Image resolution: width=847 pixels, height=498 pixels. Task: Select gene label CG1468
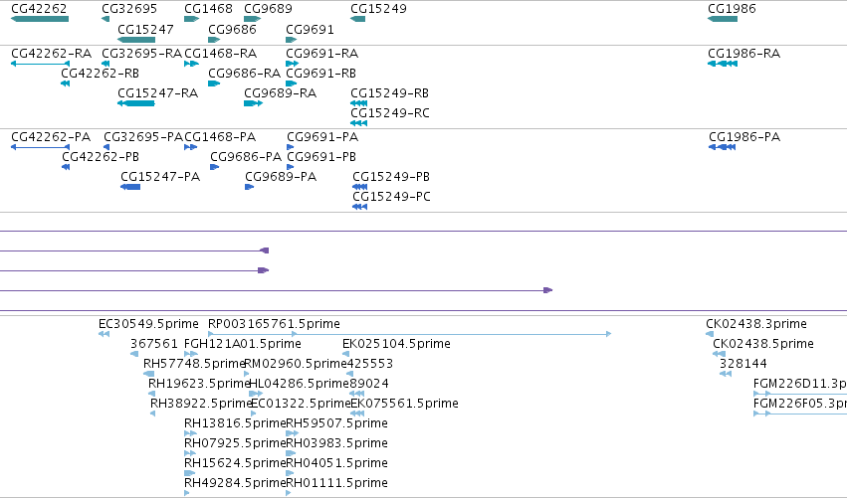208,9
